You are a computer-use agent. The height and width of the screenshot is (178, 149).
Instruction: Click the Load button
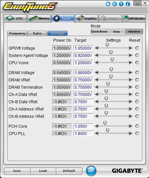(43, 171)
